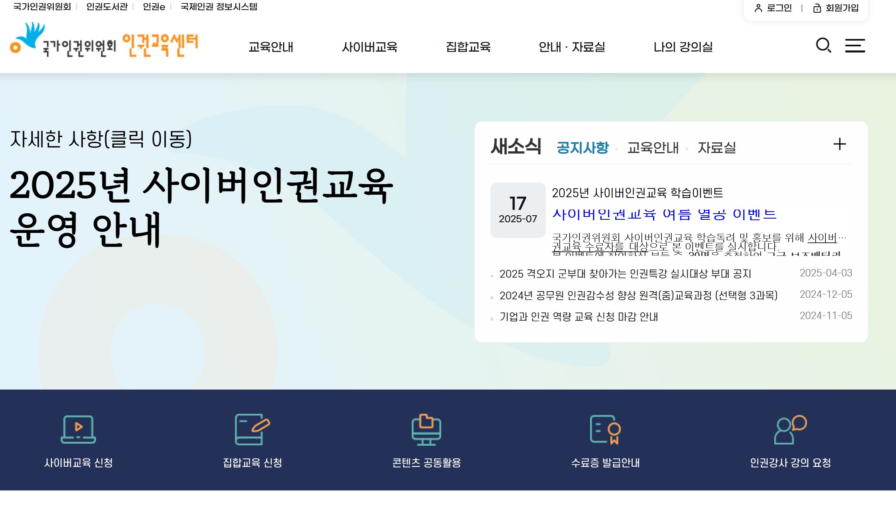This screenshot has height=513, width=896.
Task: Expand news with the plus icon
Action: (839, 144)
